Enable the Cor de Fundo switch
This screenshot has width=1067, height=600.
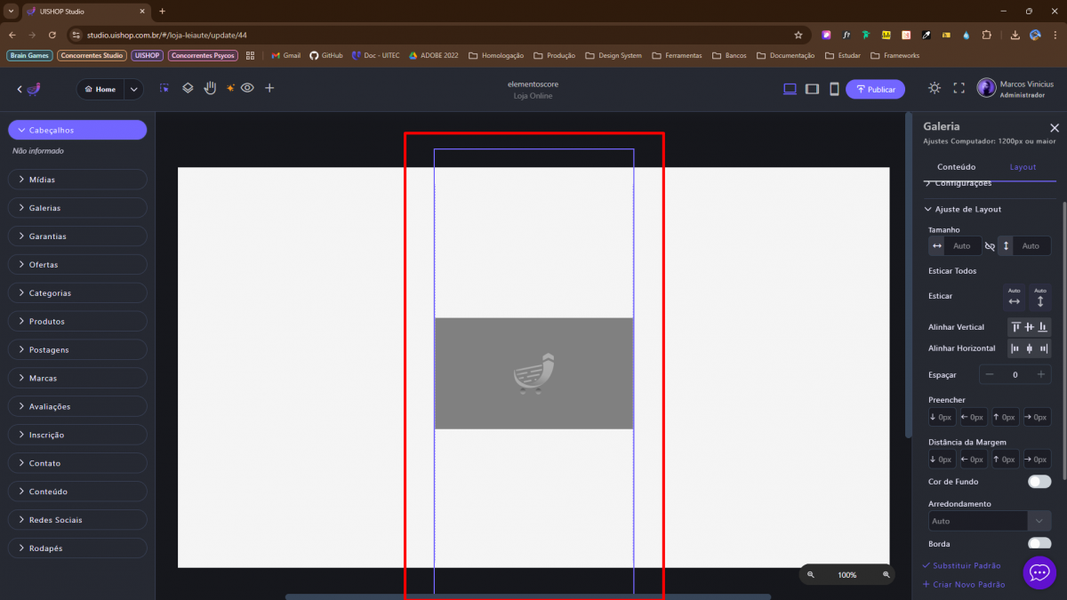pos(1039,482)
